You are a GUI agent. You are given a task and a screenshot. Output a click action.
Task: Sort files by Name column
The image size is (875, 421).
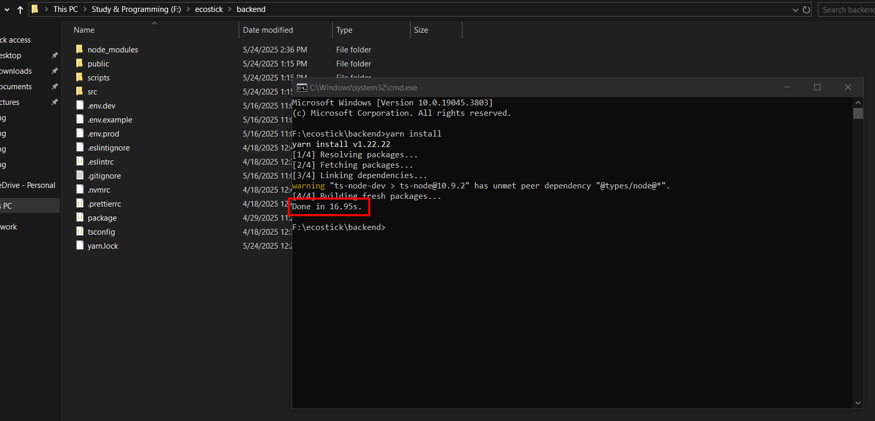84,30
